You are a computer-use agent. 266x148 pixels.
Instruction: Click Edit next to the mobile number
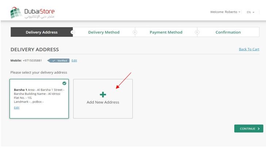click(x=74, y=61)
